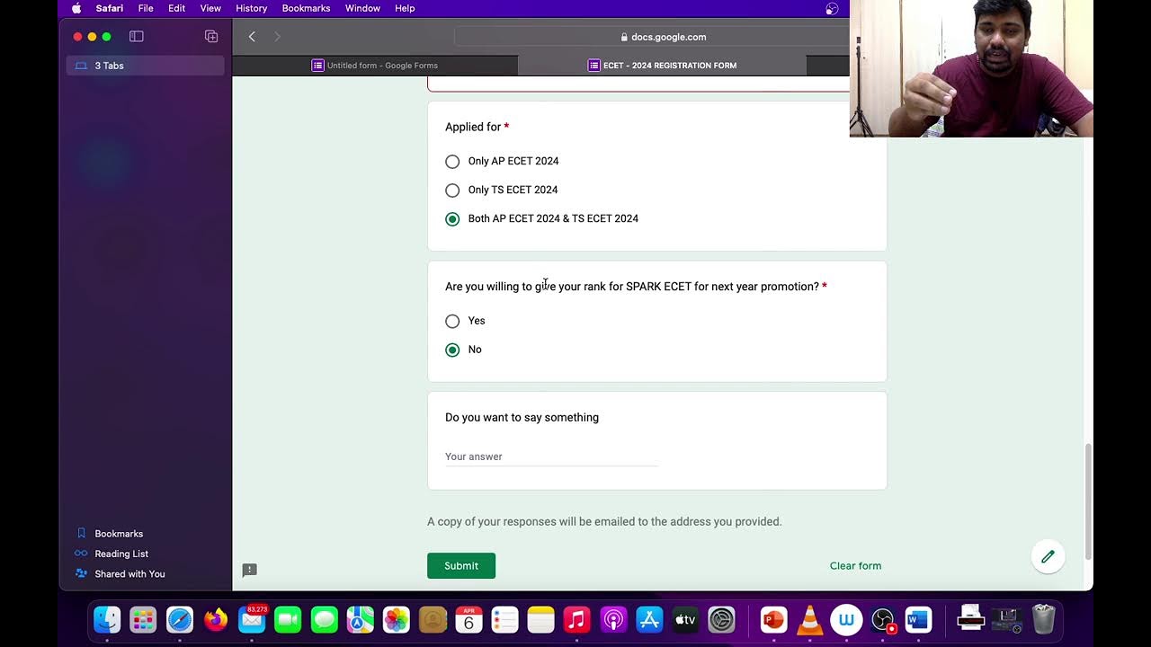Viewport: 1151px width, 647px height.
Task: Open App Store in dock
Action: [649, 619]
